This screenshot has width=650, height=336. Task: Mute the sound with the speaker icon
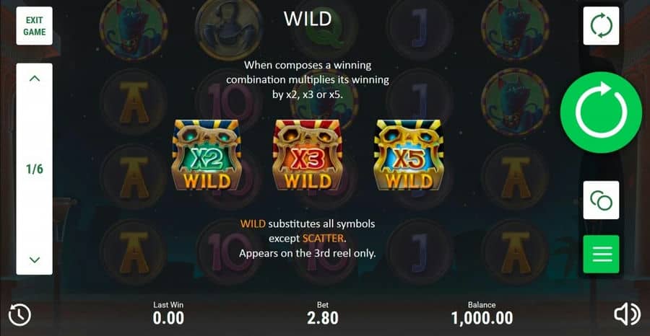point(627,315)
